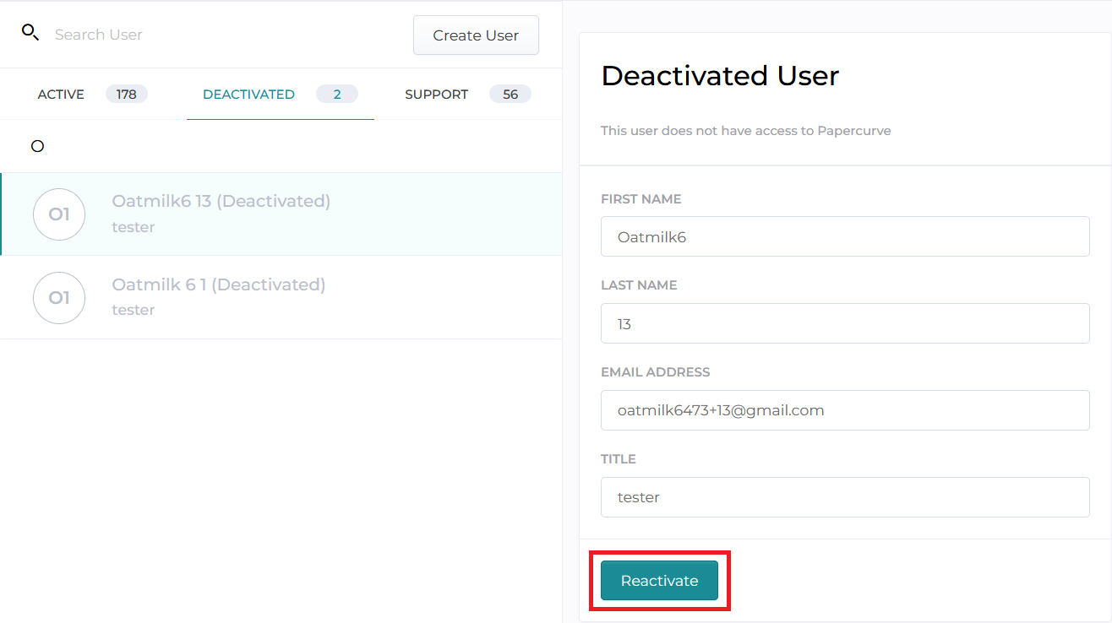Switch to the SUPPORT tab
Screen dimensions: 1112x623
click(436, 95)
